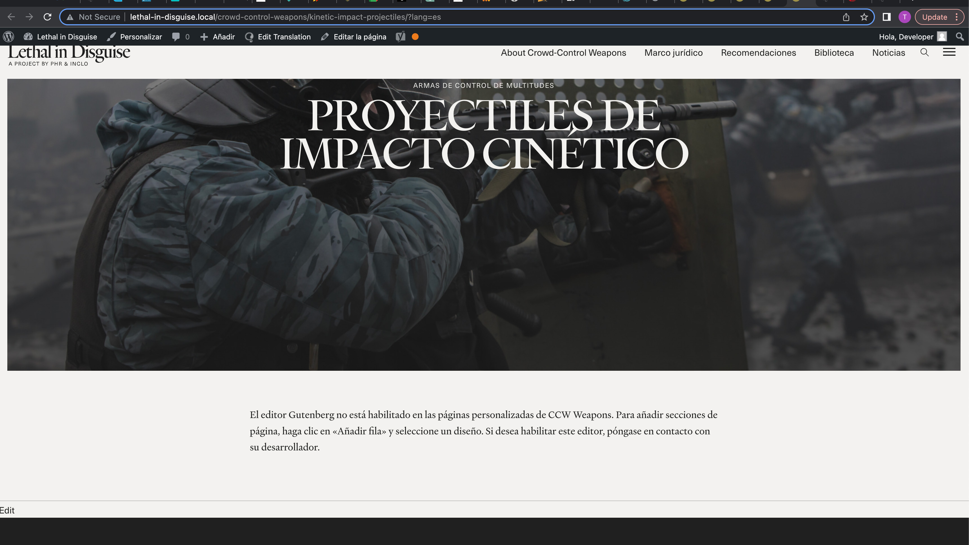
Task: Open the purple T profile avatar
Action: pyautogui.click(x=904, y=17)
